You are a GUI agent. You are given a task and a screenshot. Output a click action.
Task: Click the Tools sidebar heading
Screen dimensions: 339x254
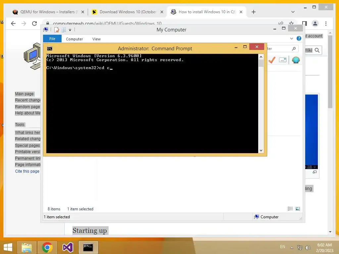click(x=20, y=125)
